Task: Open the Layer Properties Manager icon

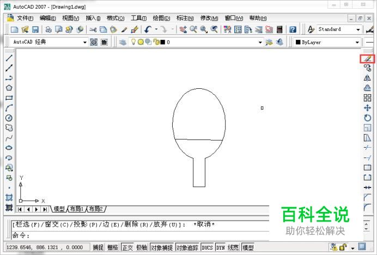Action: 123,42
